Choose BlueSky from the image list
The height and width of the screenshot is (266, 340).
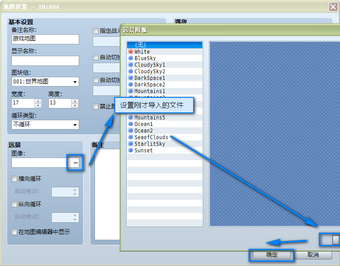pyautogui.click(x=165, y=58)
